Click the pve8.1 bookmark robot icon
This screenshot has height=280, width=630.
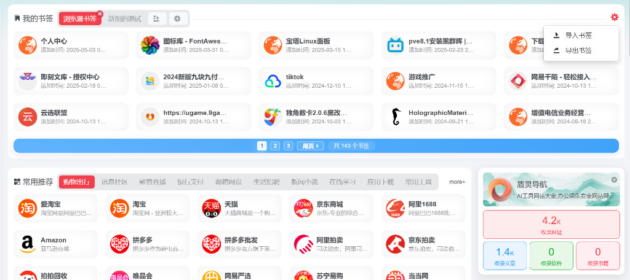396,45
